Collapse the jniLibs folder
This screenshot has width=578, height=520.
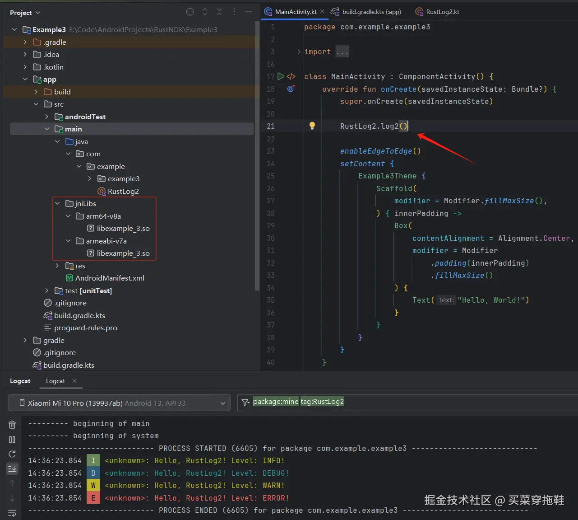pyautogui.click(x=57, y=204)
